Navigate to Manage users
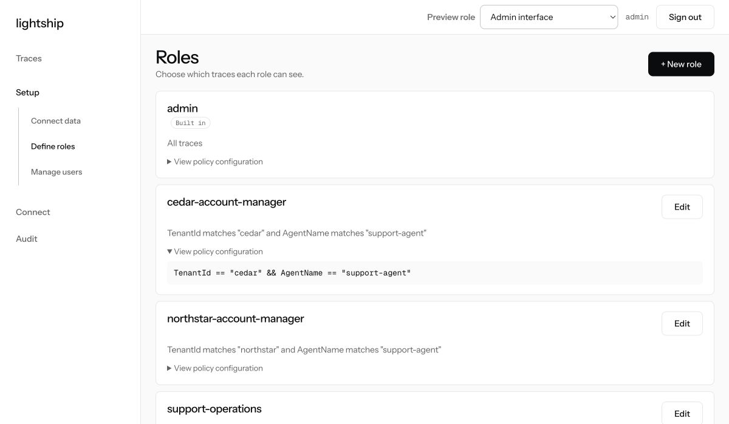This screenshot has width=729, height=424. point(56,172)
